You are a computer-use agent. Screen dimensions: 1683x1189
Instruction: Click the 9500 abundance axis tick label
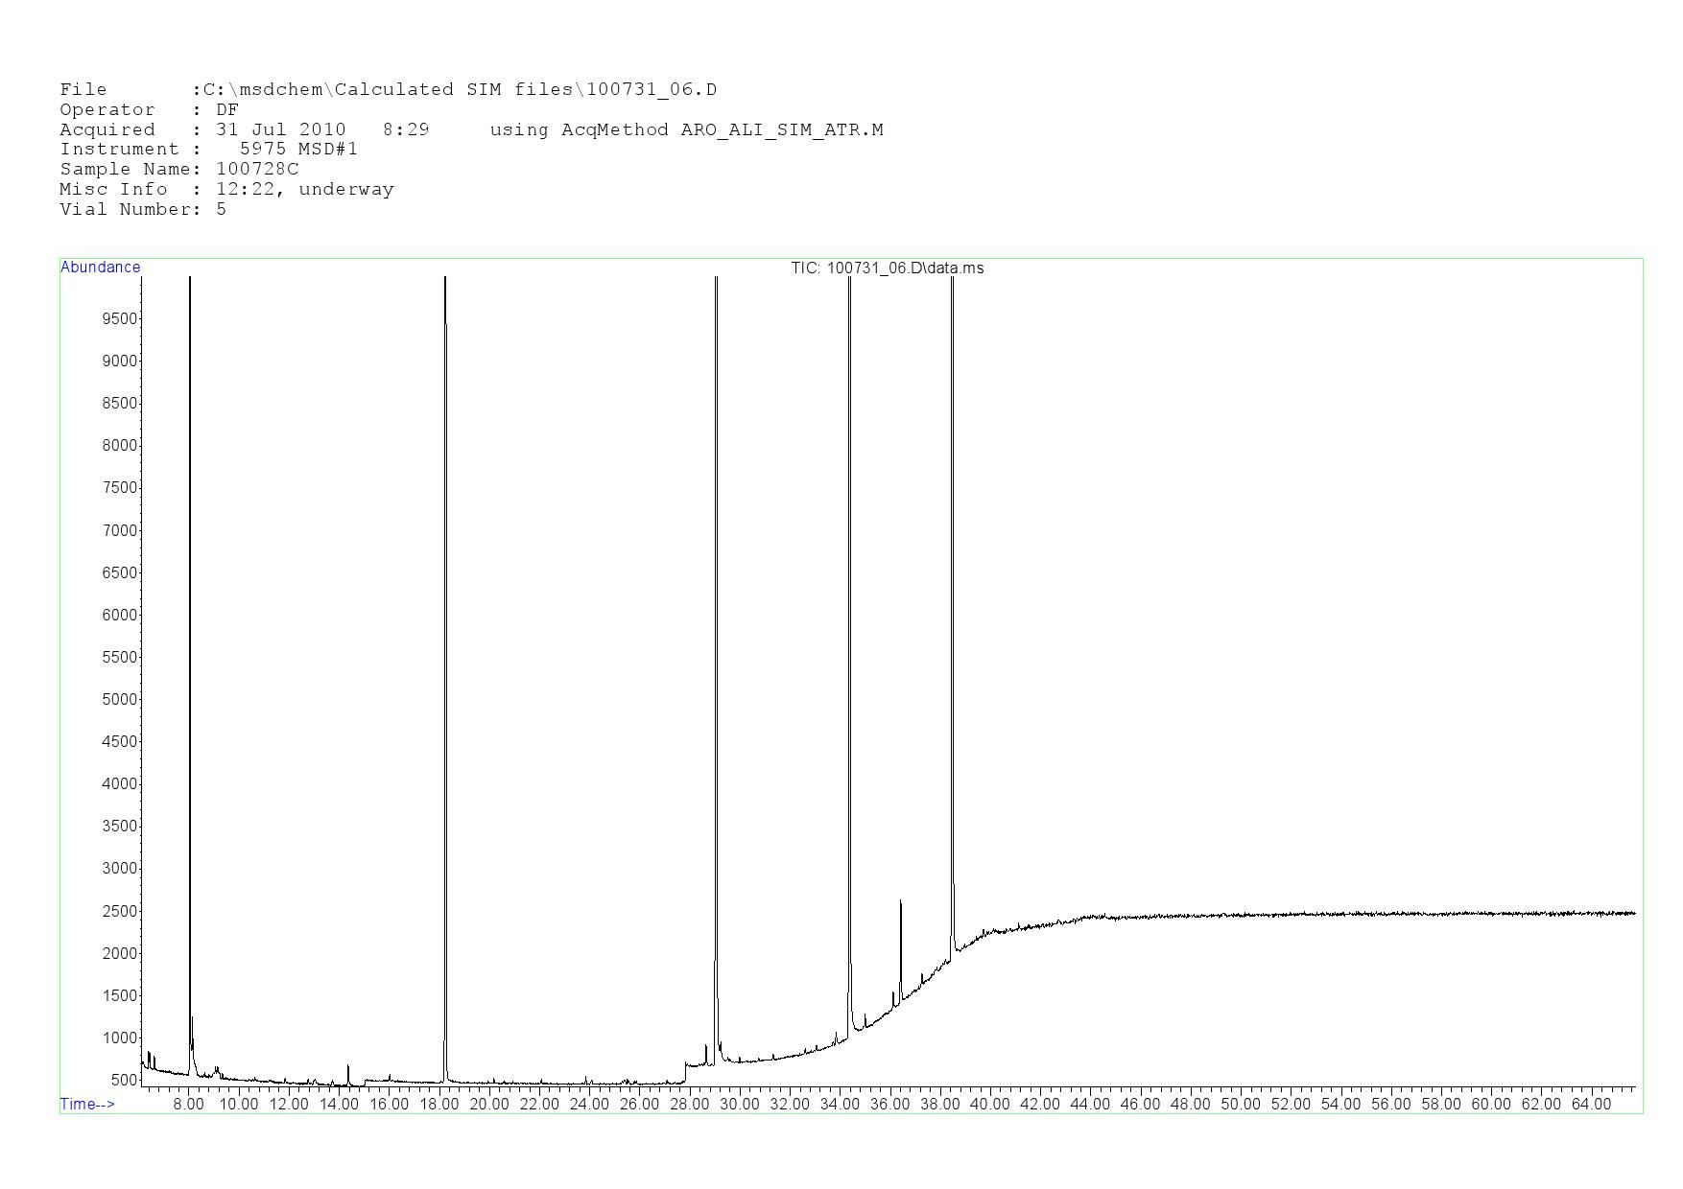[x=120, y=318]
